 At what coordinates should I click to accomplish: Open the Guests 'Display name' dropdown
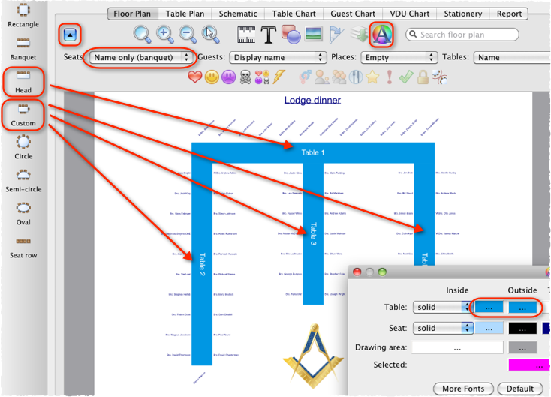[278, 57]
